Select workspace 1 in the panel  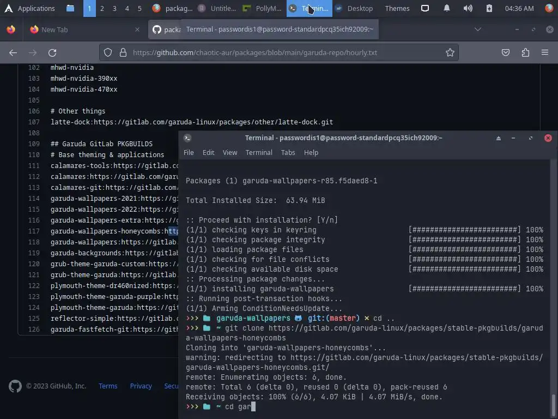click(89, 8)
